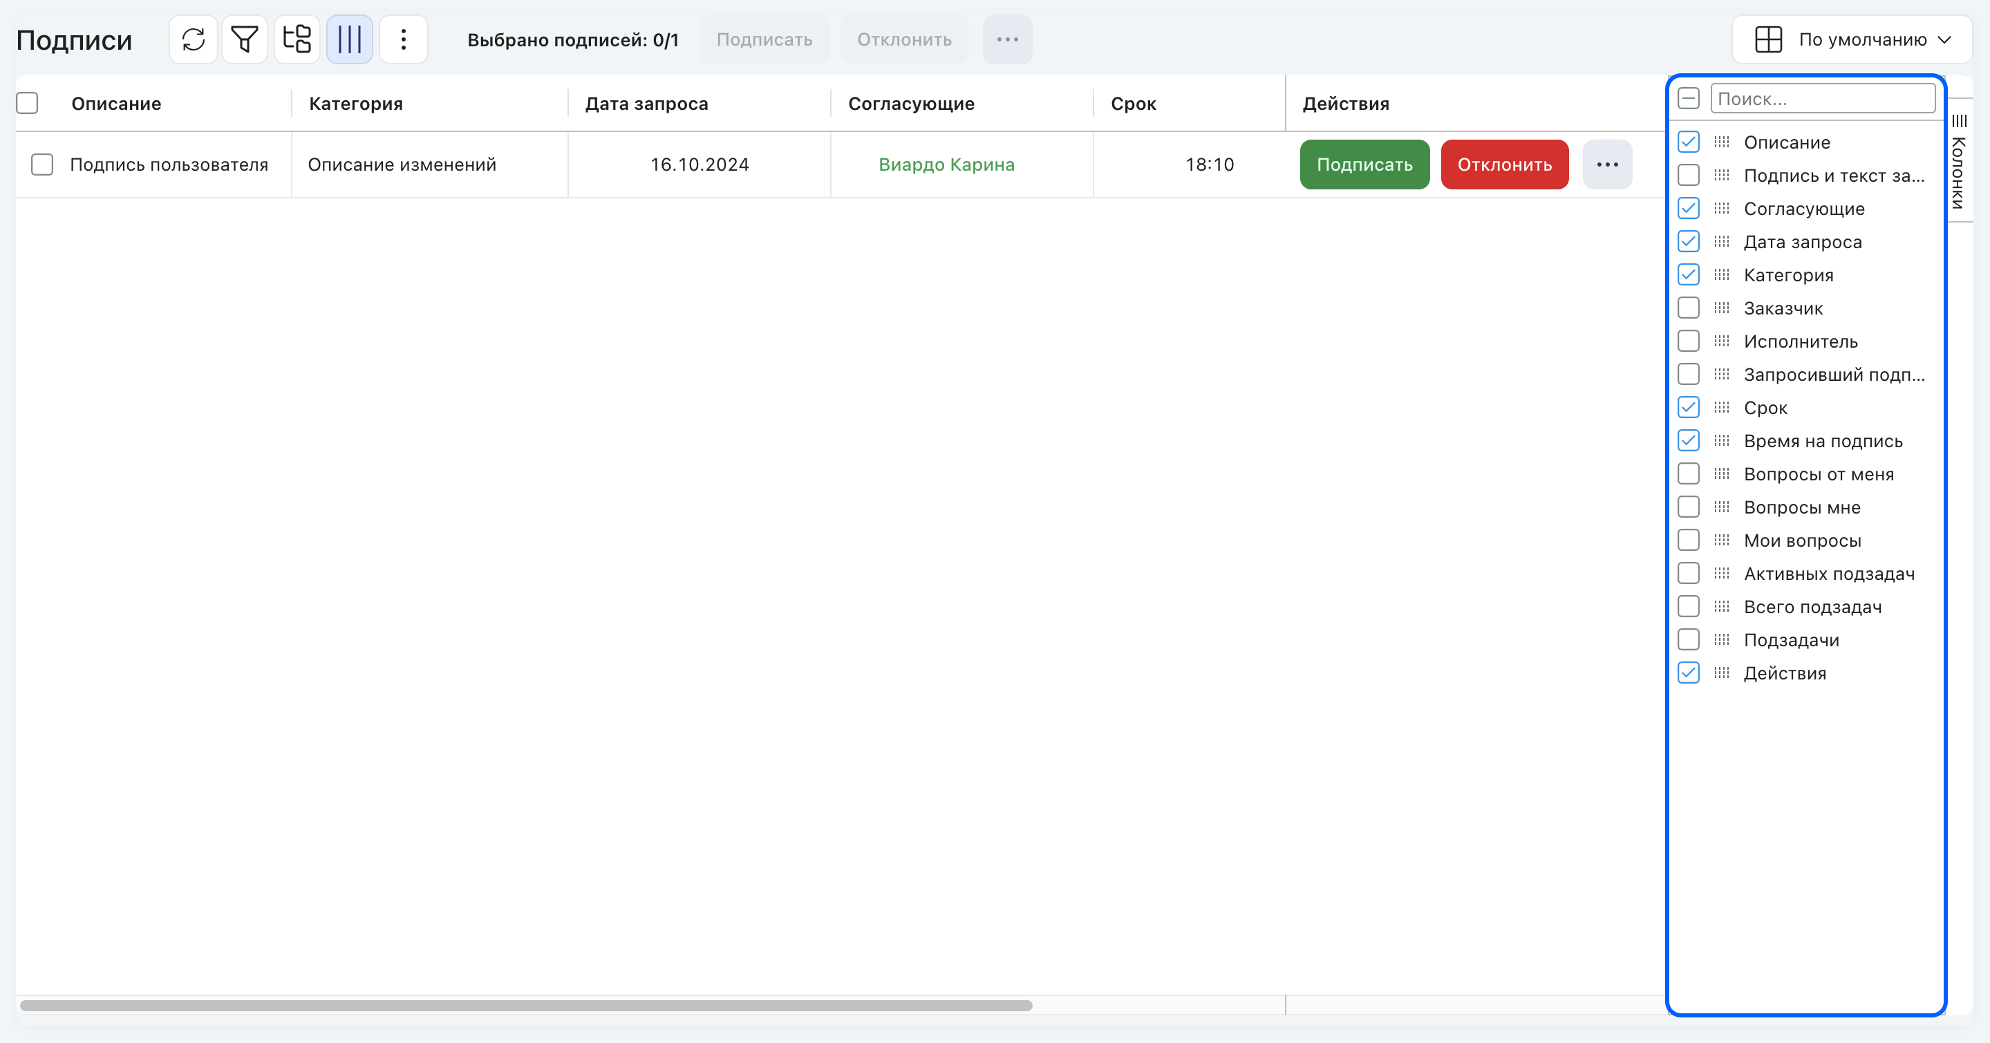
Task: Click the drag handle beside Описание
Action: point(1722,142)
